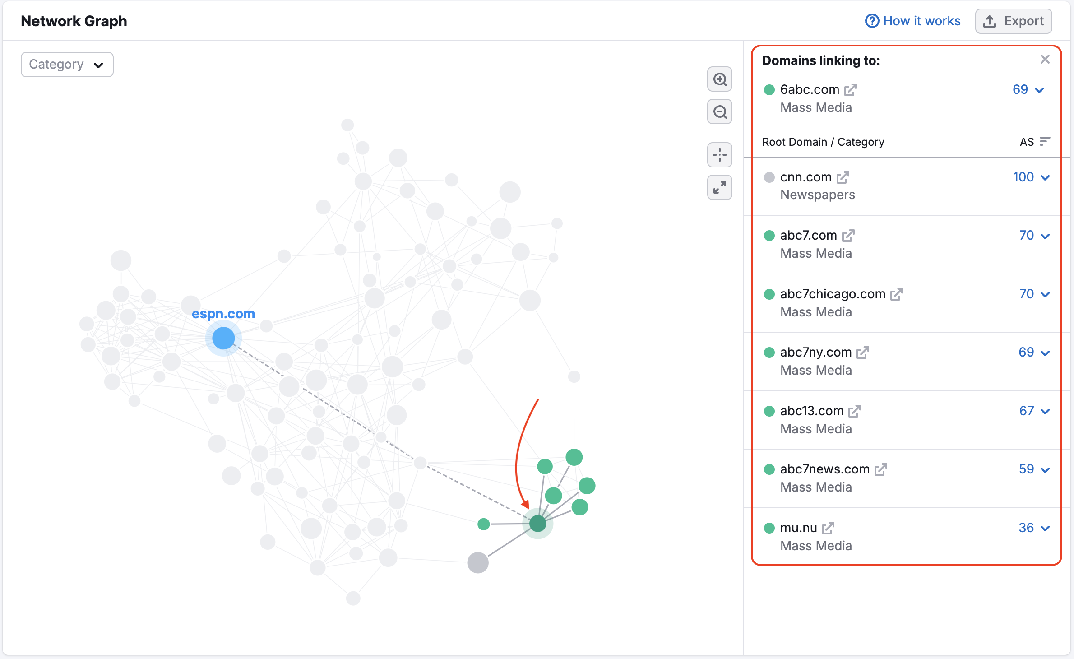The height and width of the screenshot is (659, 1074).
Task: Open the How it works help
Action: click(921, 21)
